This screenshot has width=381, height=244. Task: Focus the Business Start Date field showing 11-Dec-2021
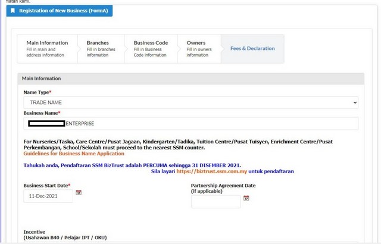48,196
